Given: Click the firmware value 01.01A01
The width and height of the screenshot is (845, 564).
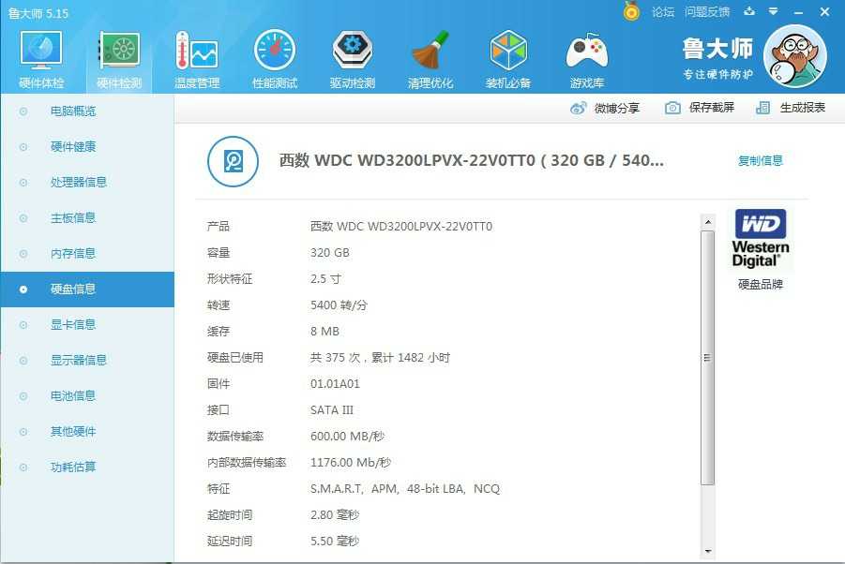Looking at the screenshot, I should click(335, 384).
